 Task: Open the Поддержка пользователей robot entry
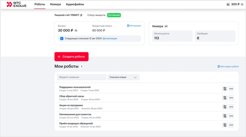75,87
